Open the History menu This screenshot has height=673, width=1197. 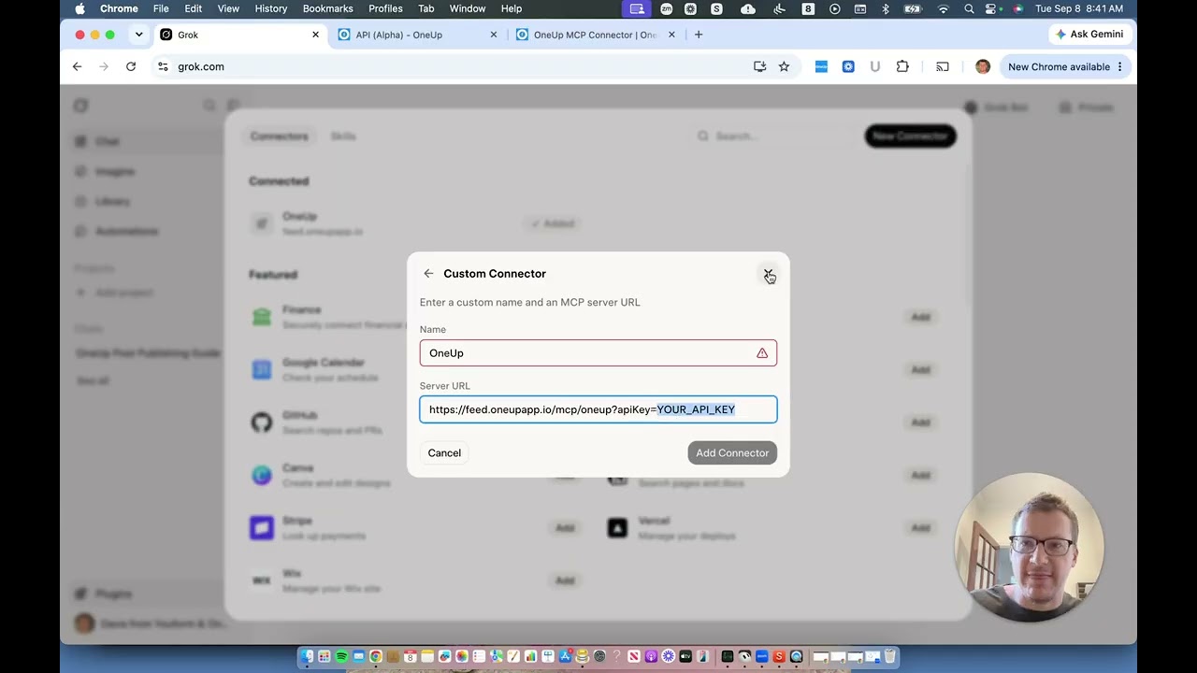click(271, 8)
